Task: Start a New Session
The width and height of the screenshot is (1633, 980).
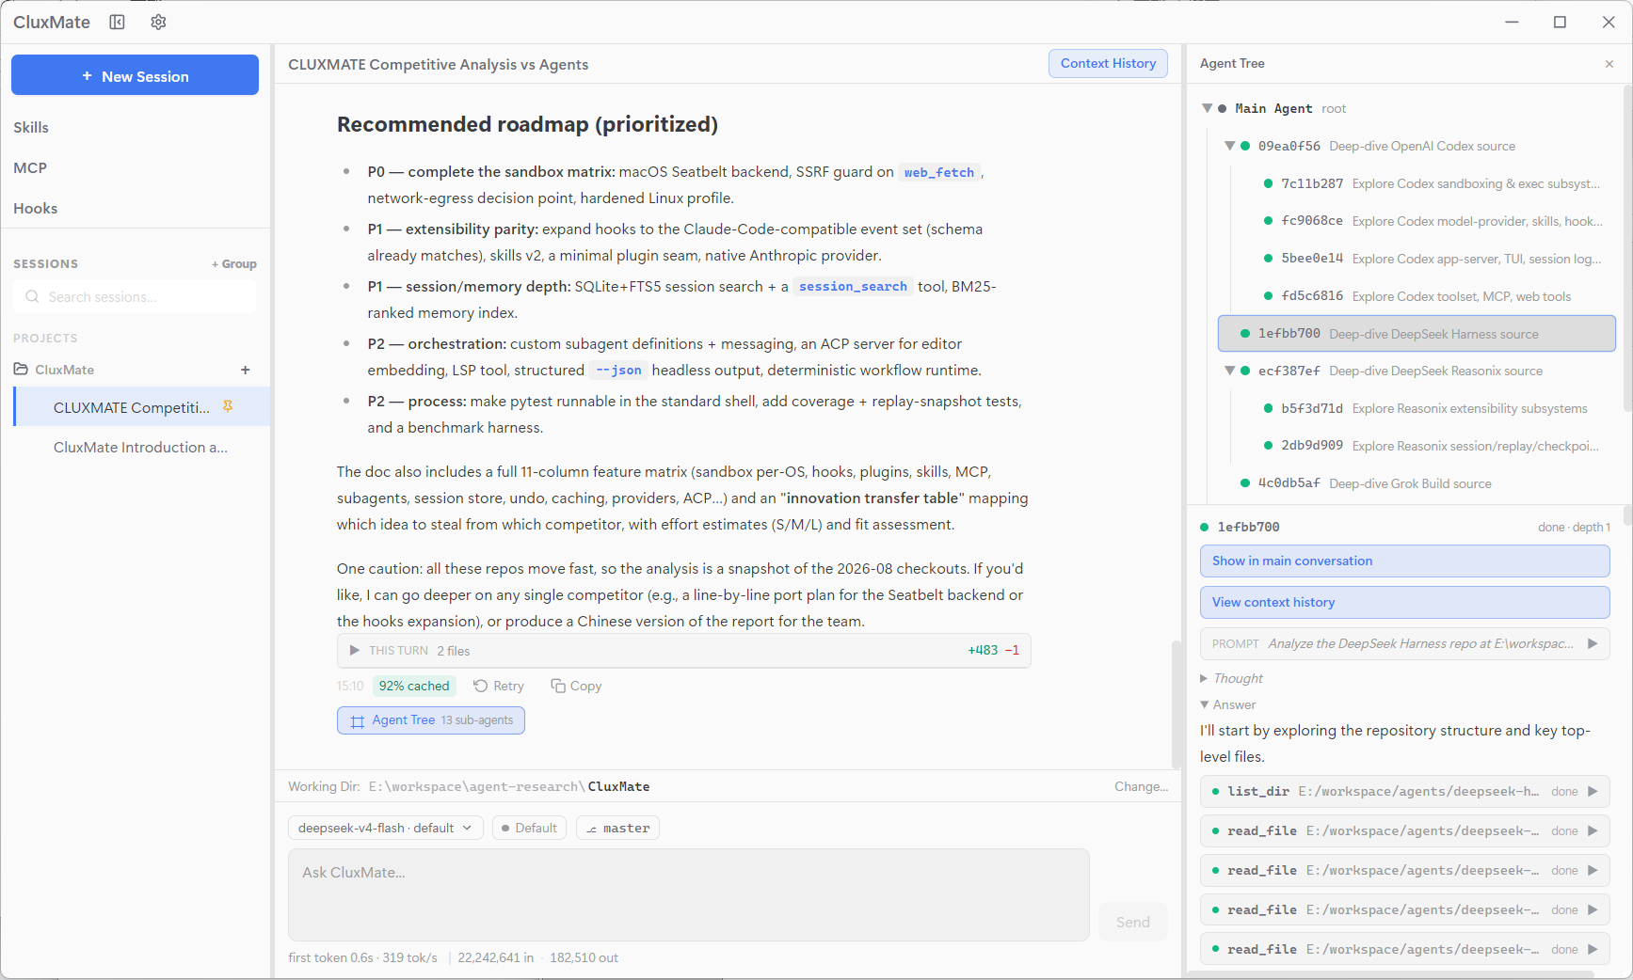Action: 135,75
